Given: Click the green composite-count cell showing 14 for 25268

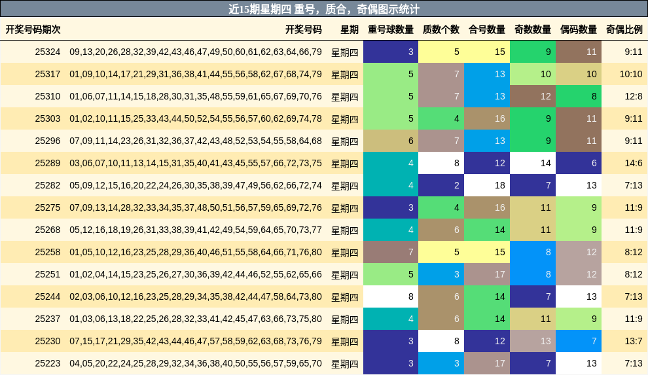Looking at the screenshot, I should coord(487,230).
